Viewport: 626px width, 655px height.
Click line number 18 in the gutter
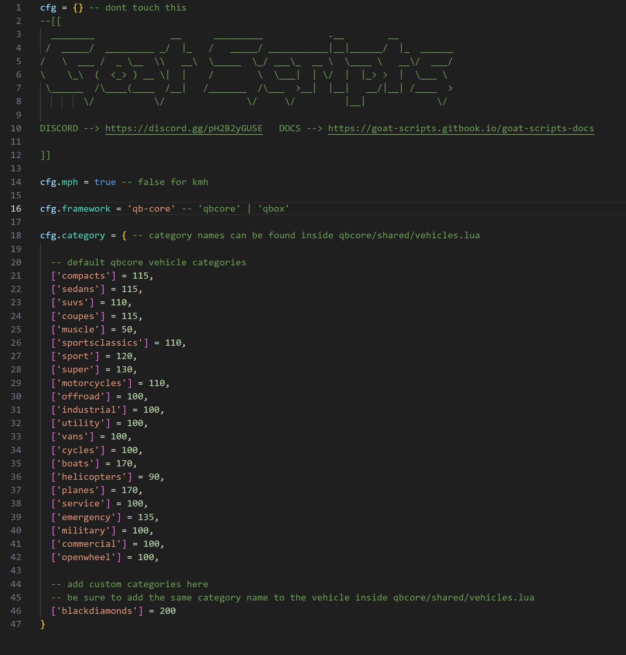(x=16, y=236)
